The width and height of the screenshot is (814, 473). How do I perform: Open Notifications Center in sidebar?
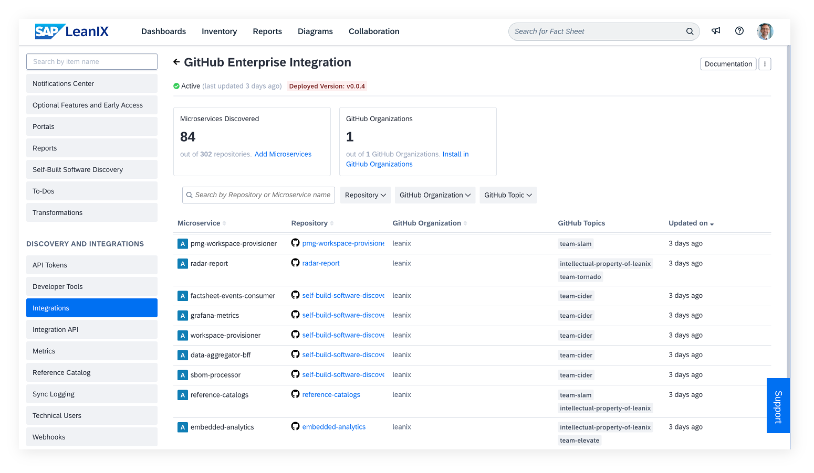pos(92,83)
